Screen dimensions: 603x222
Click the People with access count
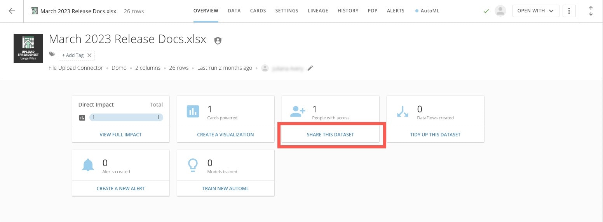click(x=315, y=109)
